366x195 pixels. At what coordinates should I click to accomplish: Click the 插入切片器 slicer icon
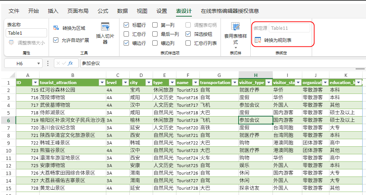(x=105, y=27)
